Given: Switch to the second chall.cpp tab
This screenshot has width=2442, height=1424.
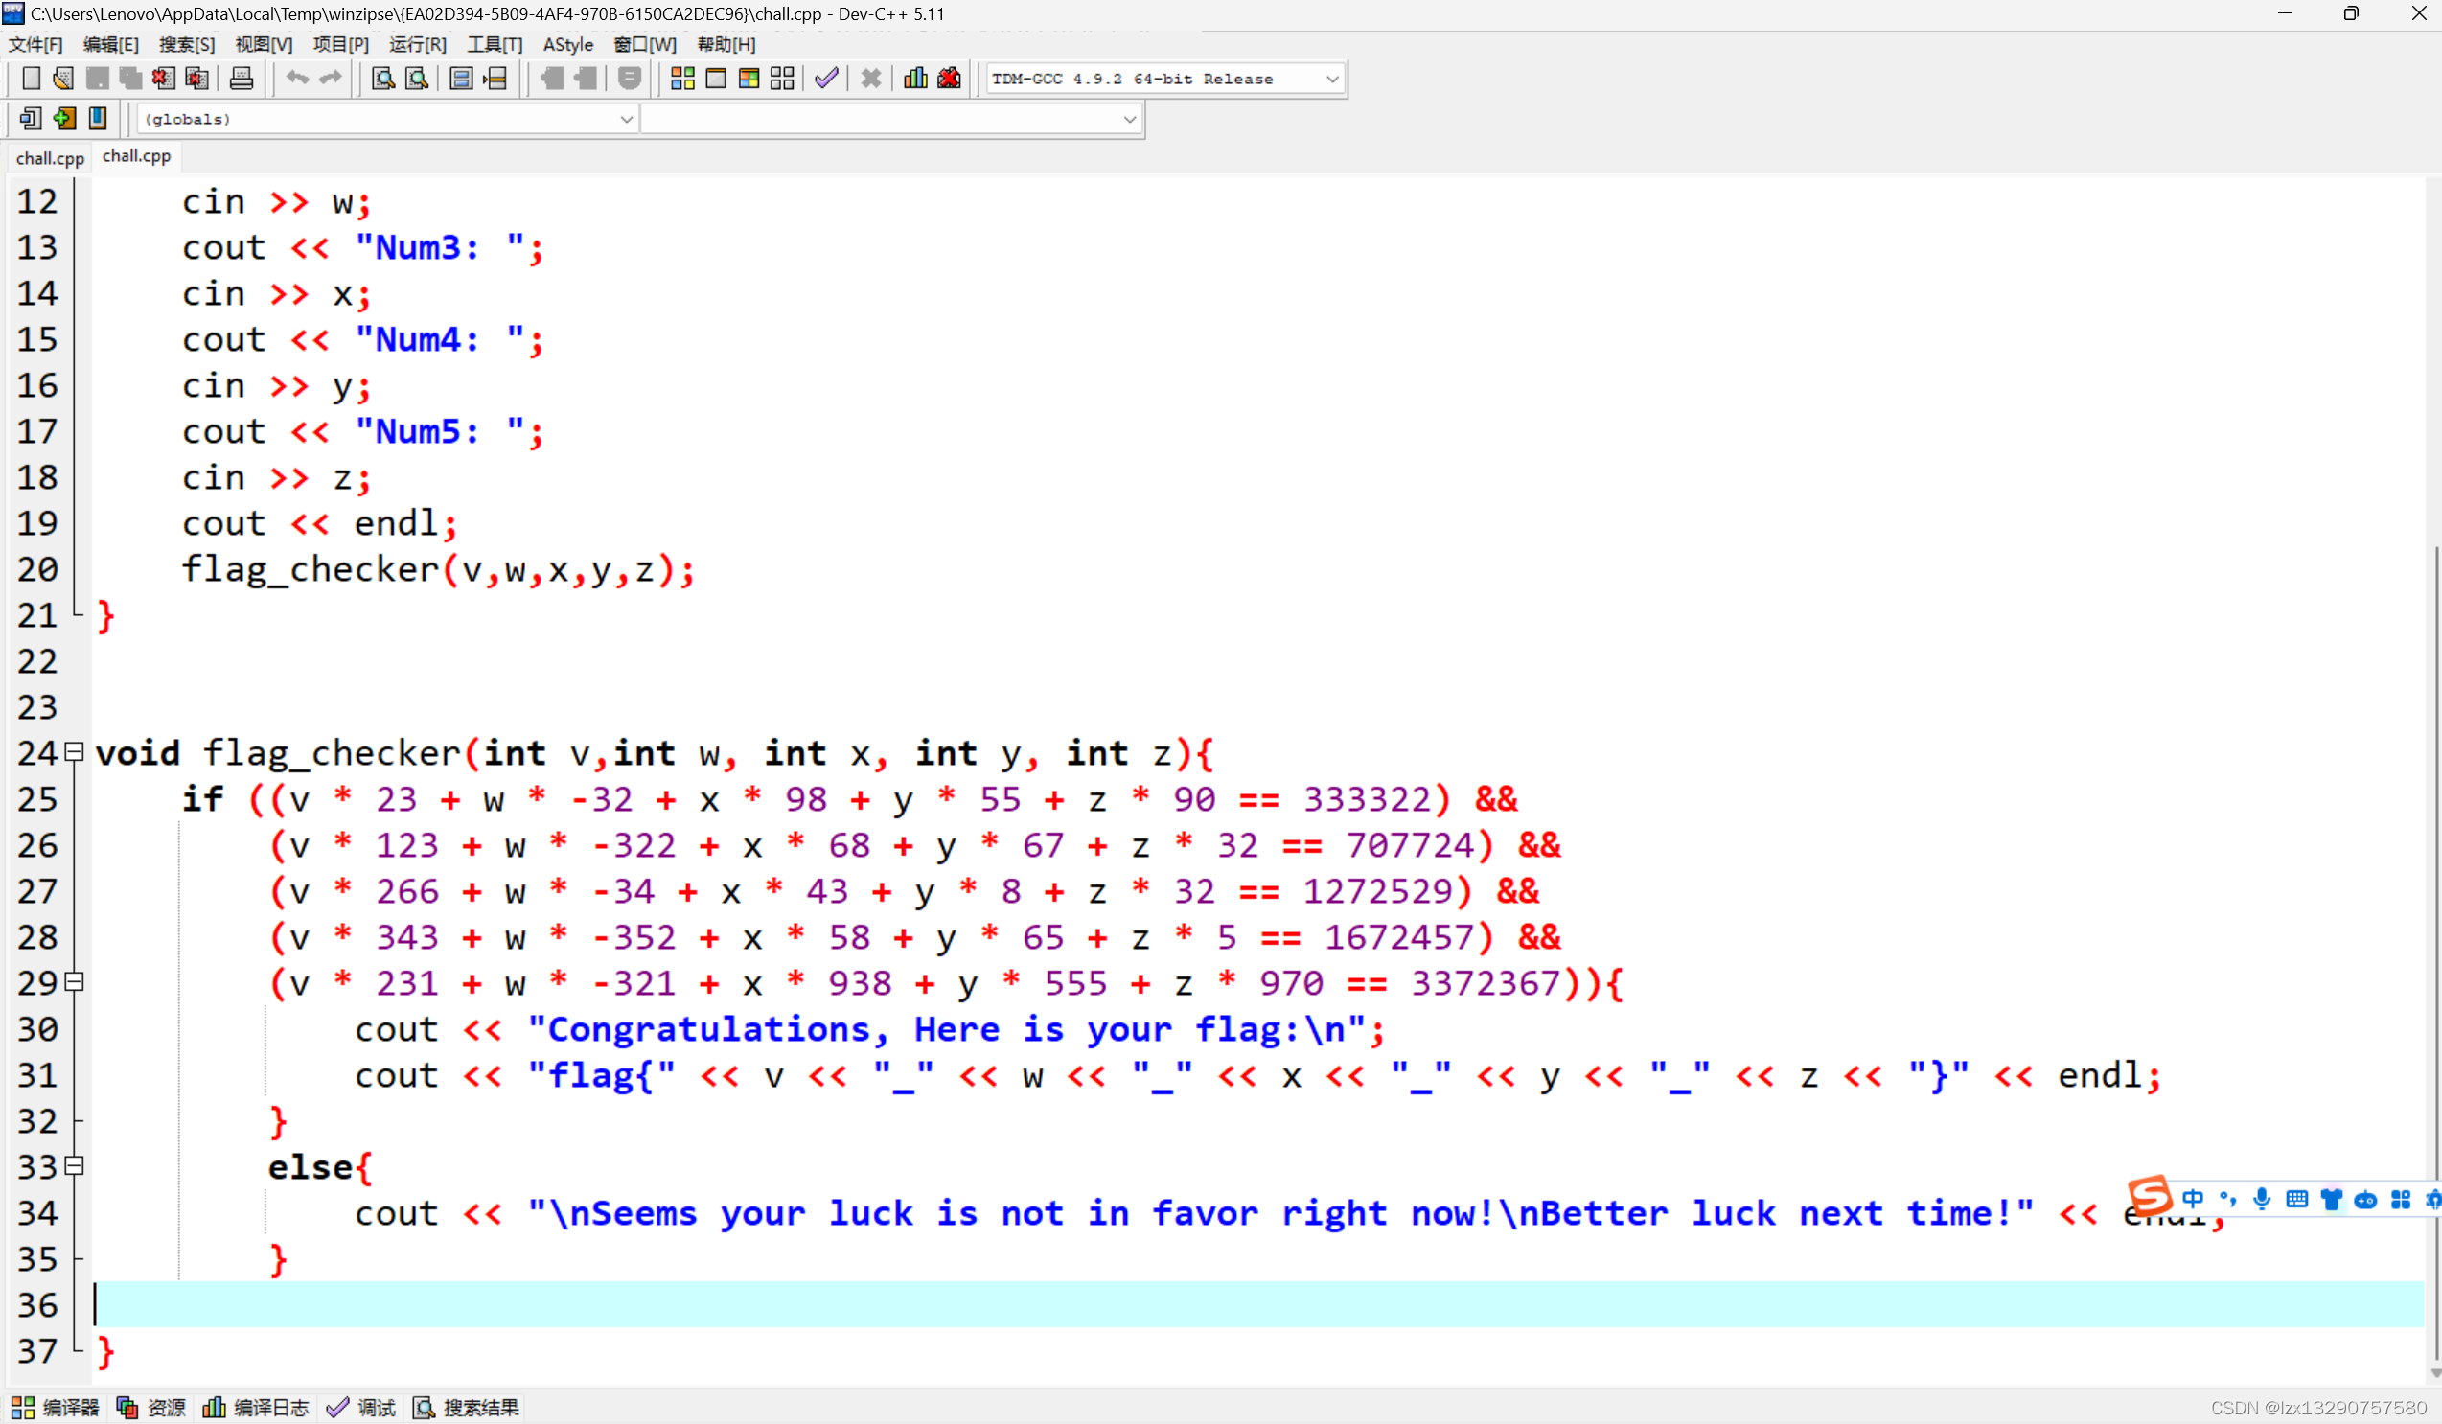Looking at the screenshot, I should click(x=136, y=156).
